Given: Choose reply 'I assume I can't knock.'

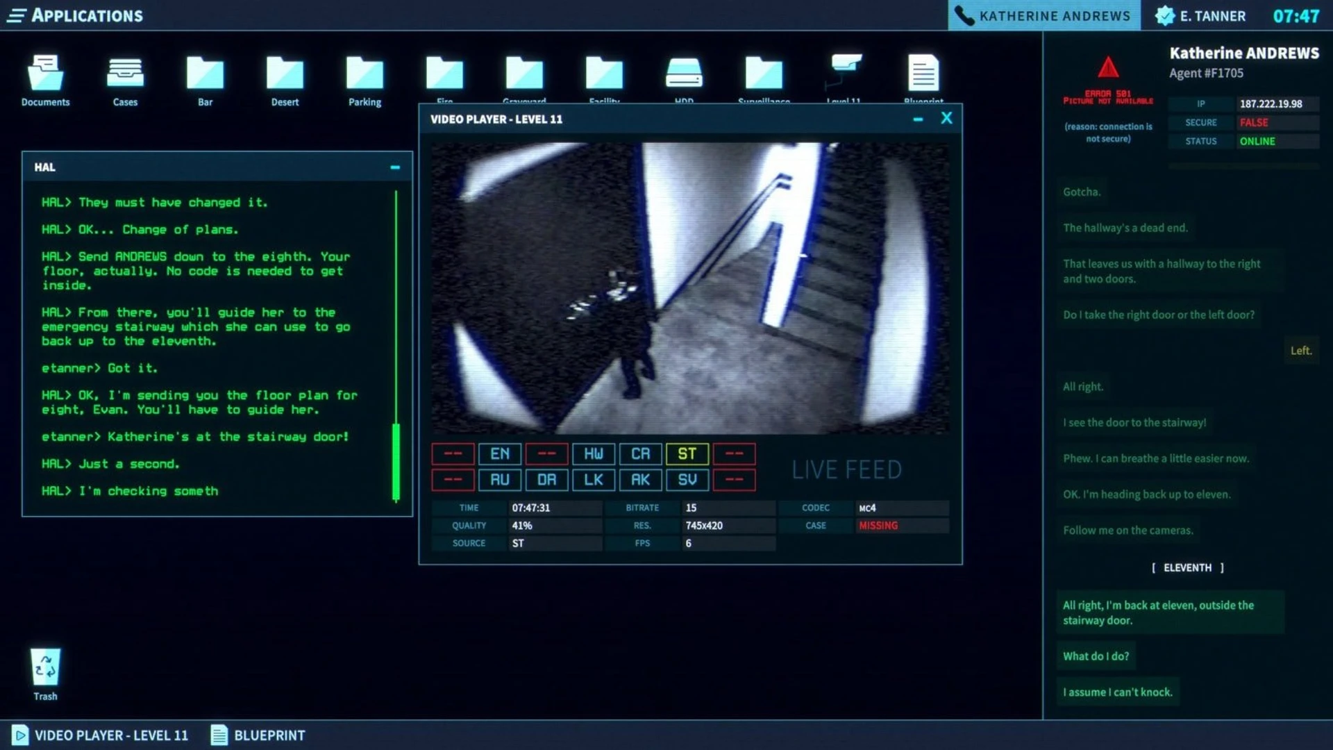Looking at the screenshot, I should (x=1118, y=692).
